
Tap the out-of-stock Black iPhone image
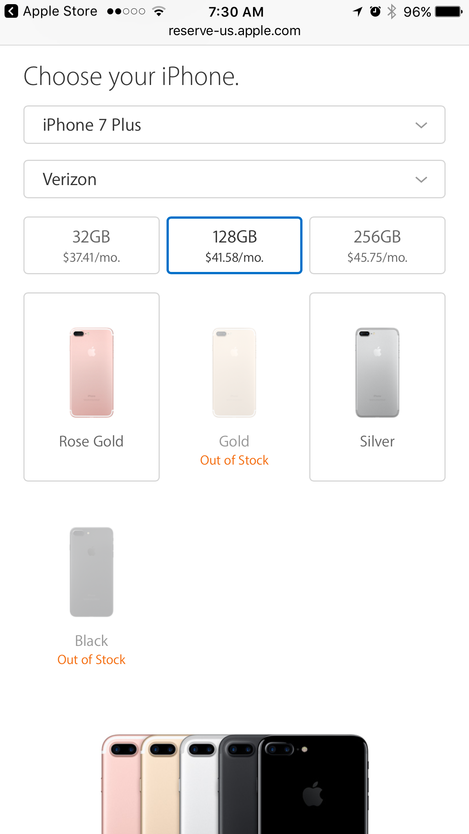[x=91, y=572]
